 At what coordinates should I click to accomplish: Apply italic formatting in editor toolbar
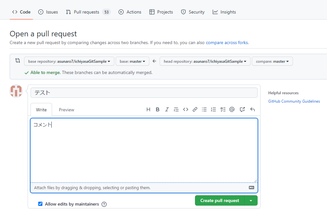pyautogui.click(x=167, y=109)
